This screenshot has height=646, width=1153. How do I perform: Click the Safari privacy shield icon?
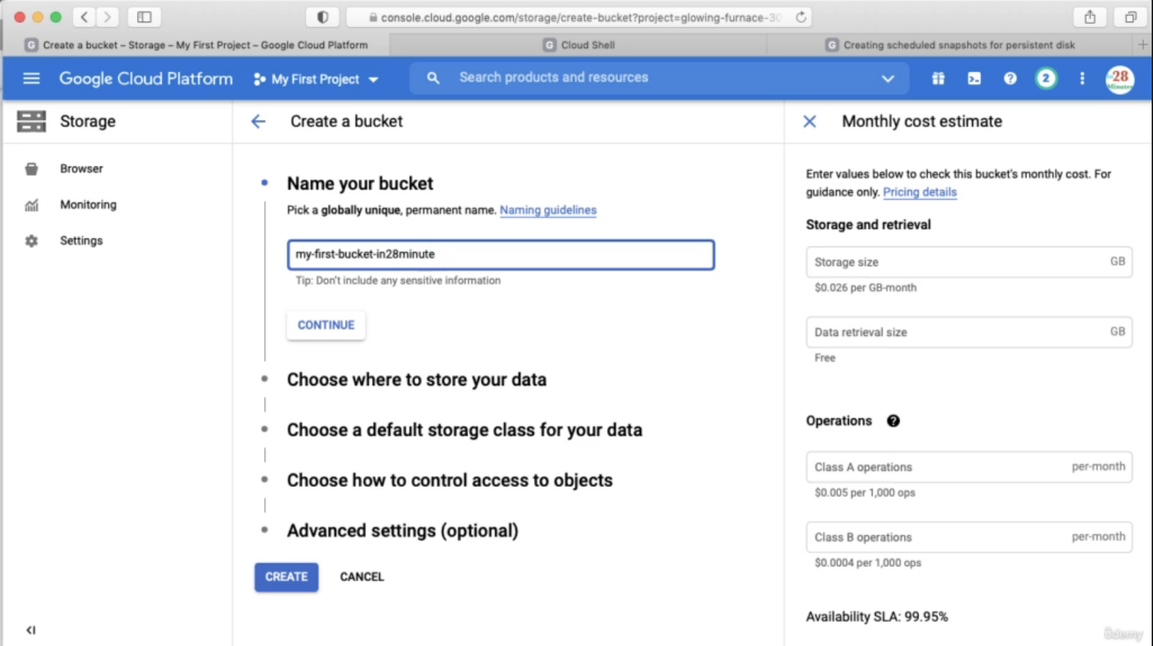coord(322,17)
